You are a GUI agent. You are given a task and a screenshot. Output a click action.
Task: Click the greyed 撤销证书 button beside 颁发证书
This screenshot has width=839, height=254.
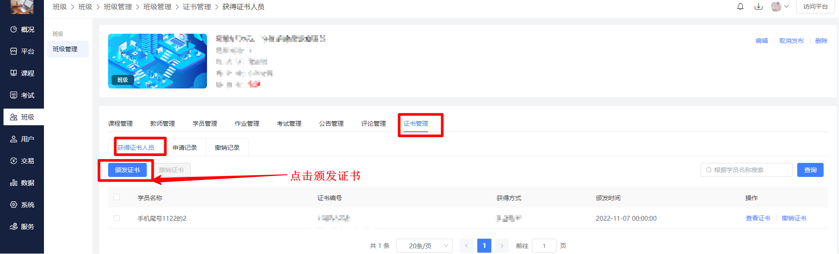tap(171, 170)
